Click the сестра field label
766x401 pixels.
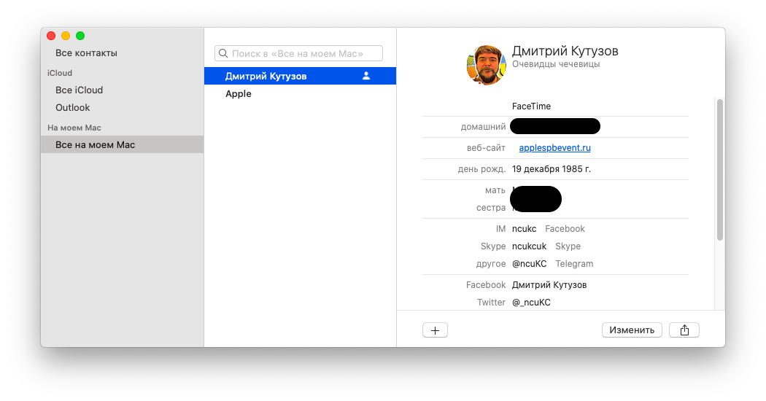(x=491, y=208)
